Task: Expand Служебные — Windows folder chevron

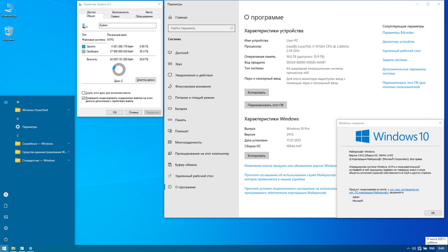Action: pos(69,143)
